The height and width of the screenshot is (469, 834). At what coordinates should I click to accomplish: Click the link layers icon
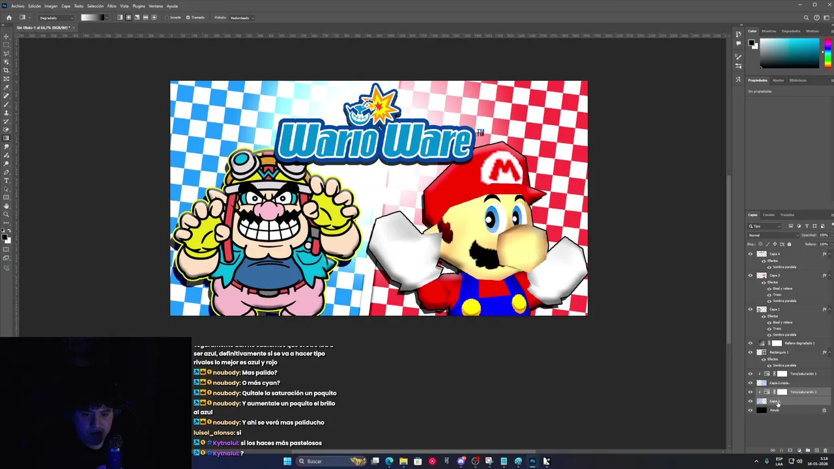click(773, 450)
